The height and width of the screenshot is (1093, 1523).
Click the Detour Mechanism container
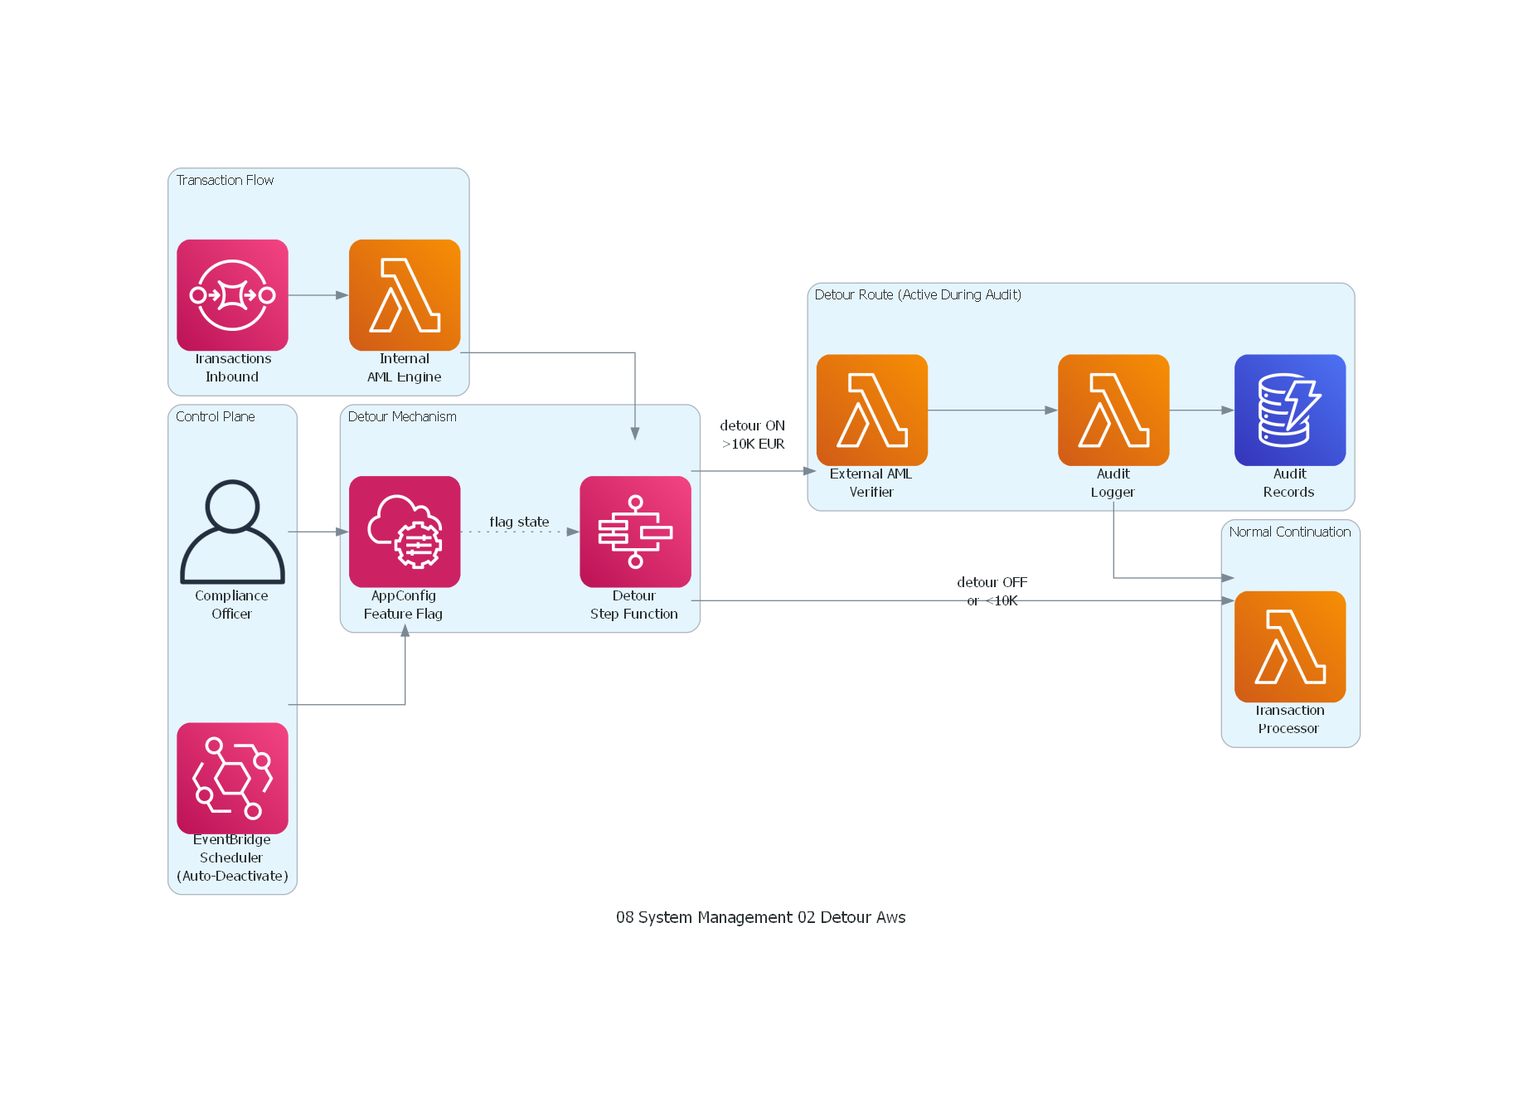pos(401,417)
